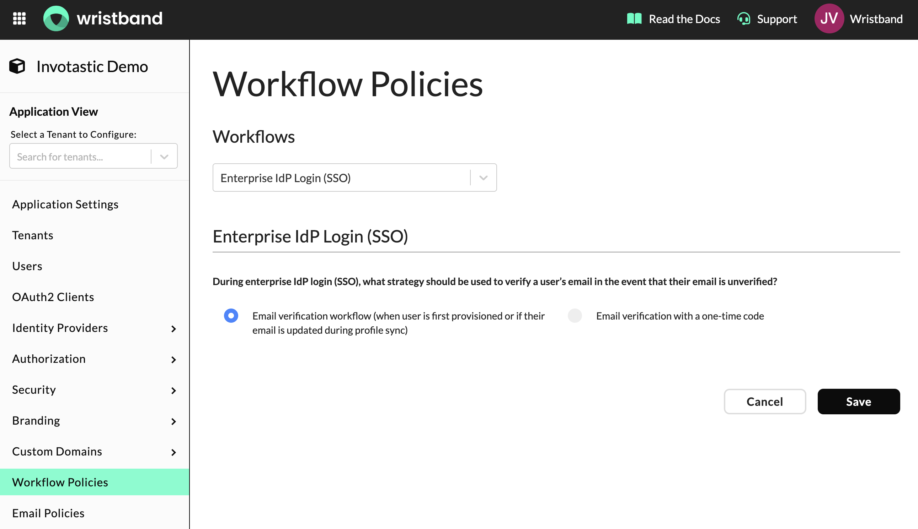Open the JV user avatar menu

click(829, 18)
